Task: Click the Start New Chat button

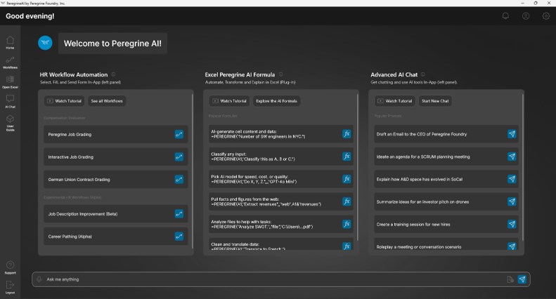Action: (x=435, y=101)
